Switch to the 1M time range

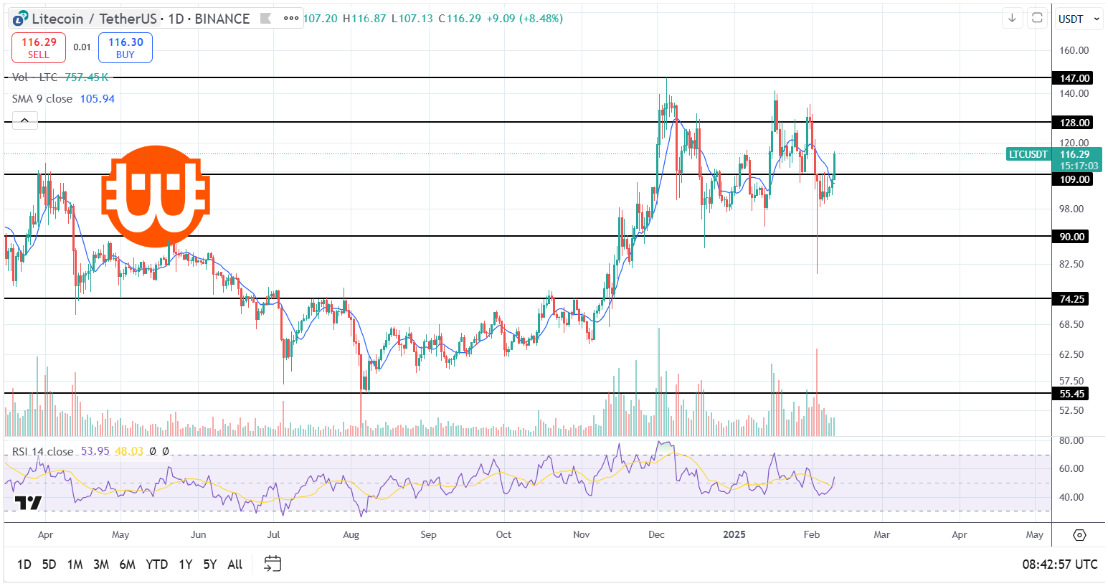pos(75,564)
